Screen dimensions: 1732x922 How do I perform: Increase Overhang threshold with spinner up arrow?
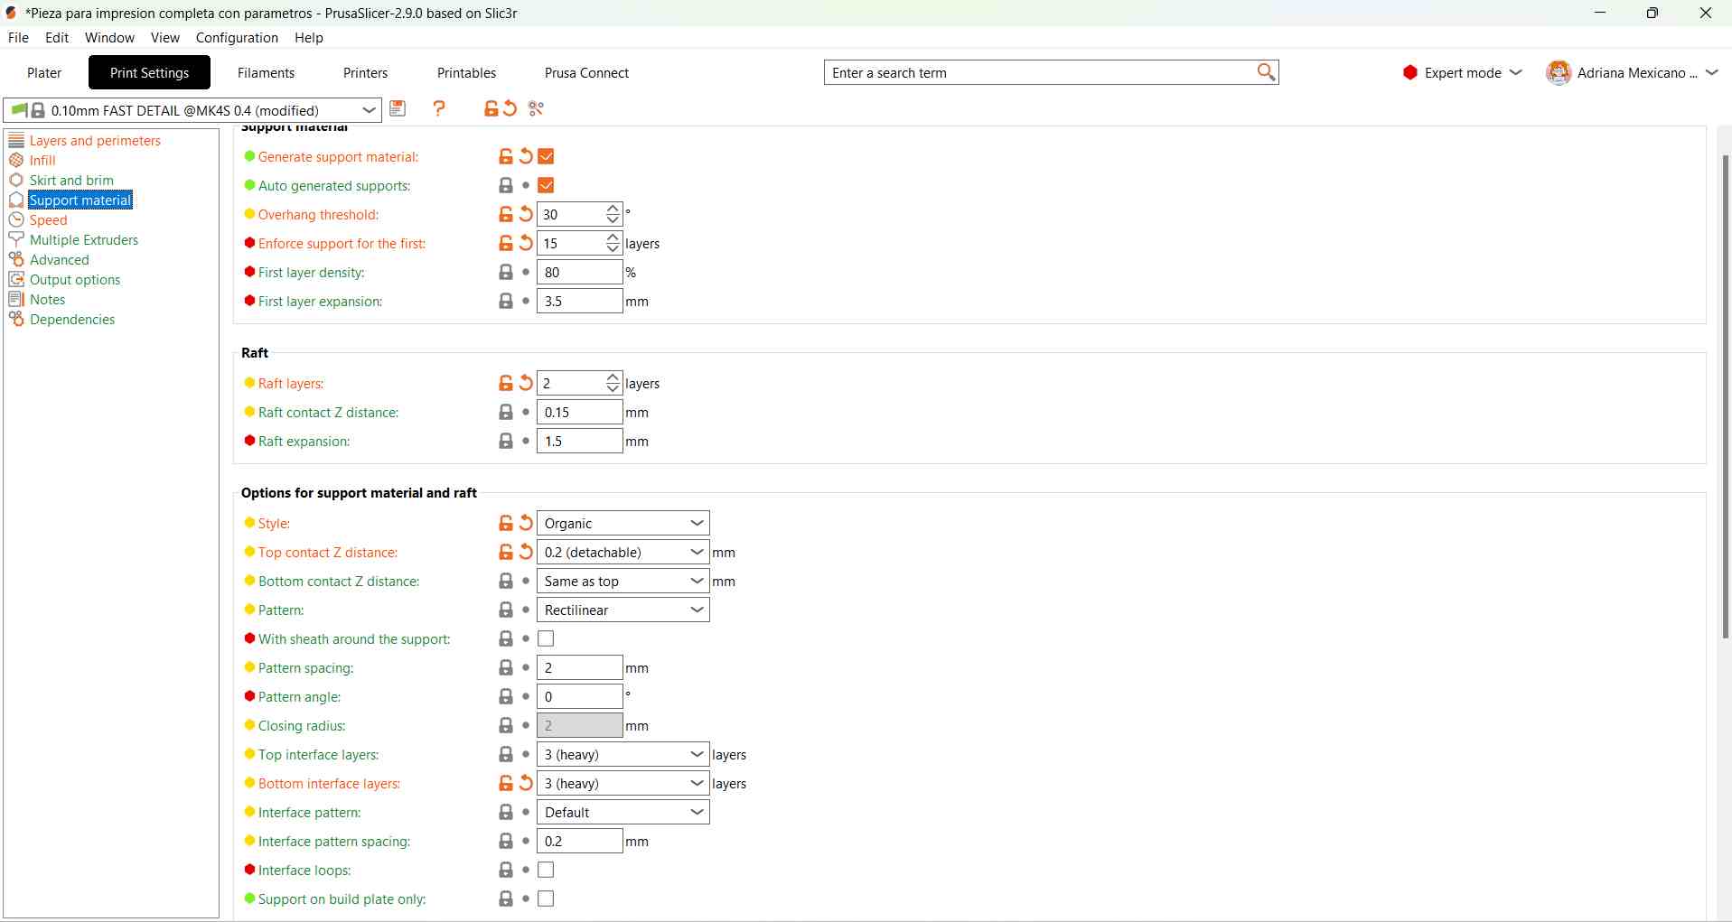(613, 210)
